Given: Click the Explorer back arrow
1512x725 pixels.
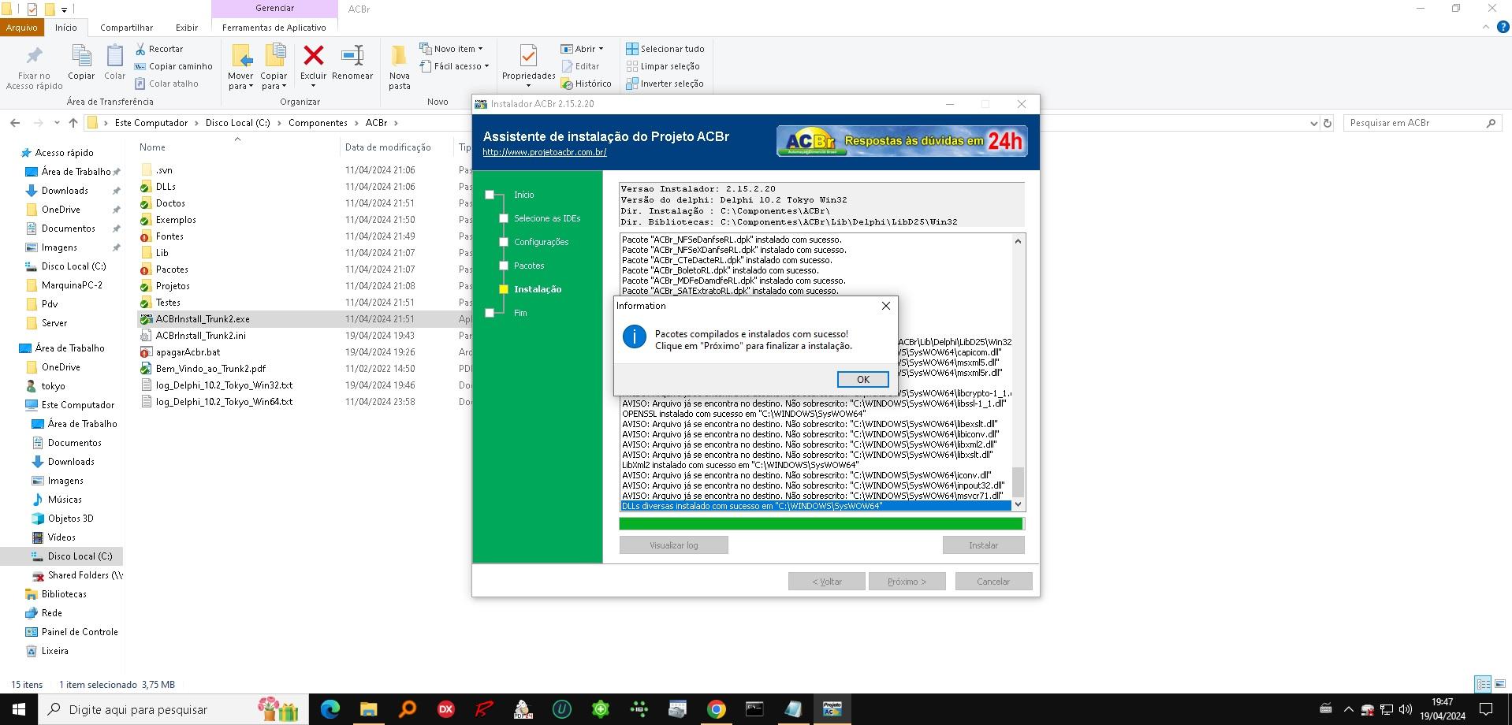Looking at the screenshot, I should 15,123.
